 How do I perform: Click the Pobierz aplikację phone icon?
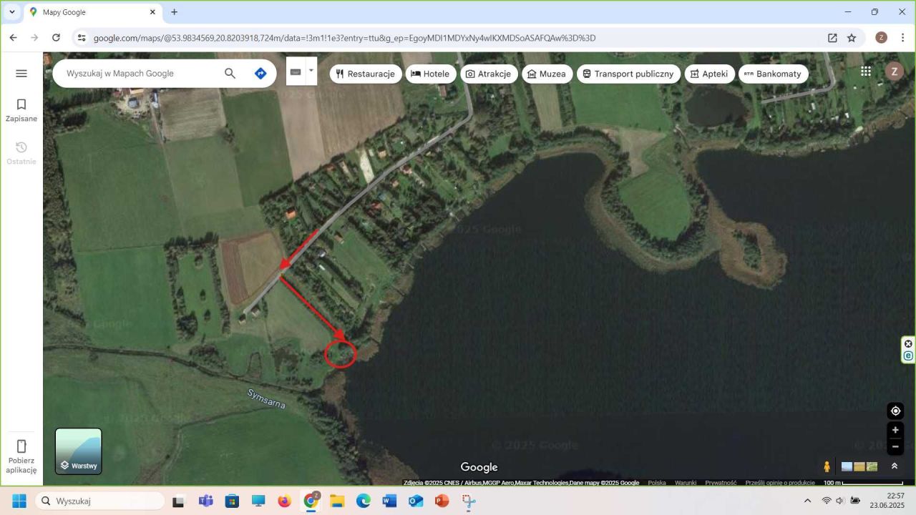point(21,446)
